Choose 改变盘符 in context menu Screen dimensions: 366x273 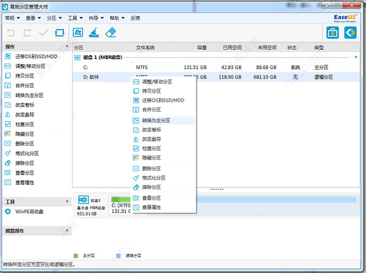coord(163,139)
